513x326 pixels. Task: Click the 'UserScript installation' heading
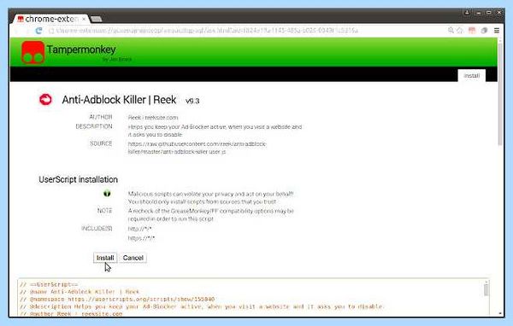tap(78, 180)
